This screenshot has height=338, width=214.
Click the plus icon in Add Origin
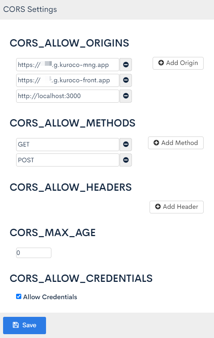161,63
